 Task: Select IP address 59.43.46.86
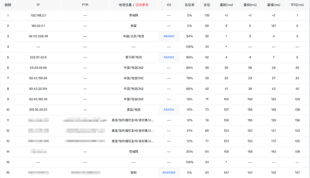pyautogui.click(x=38, y=67)
